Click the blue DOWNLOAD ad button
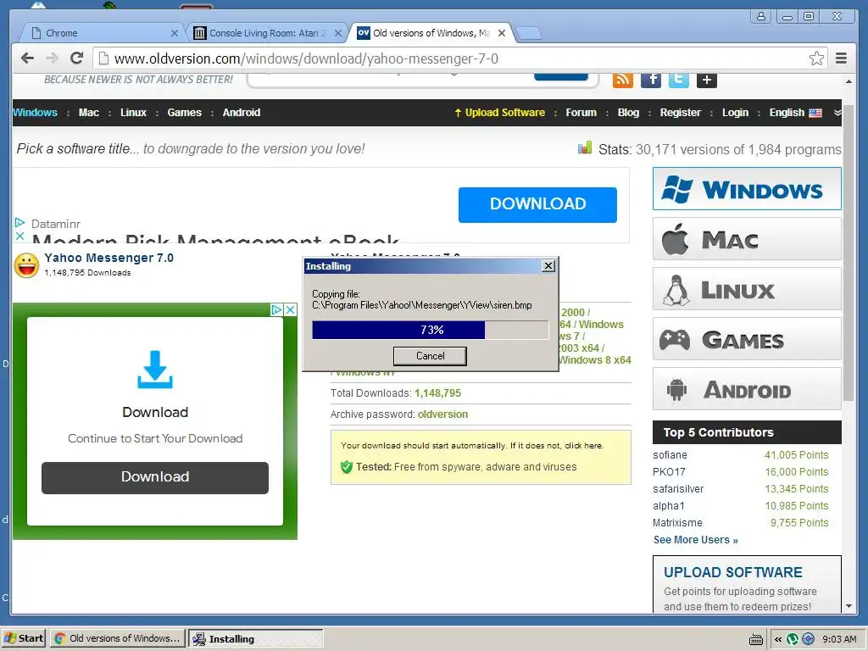The width and height of the screenshot is (868, 651). [537, 204]
